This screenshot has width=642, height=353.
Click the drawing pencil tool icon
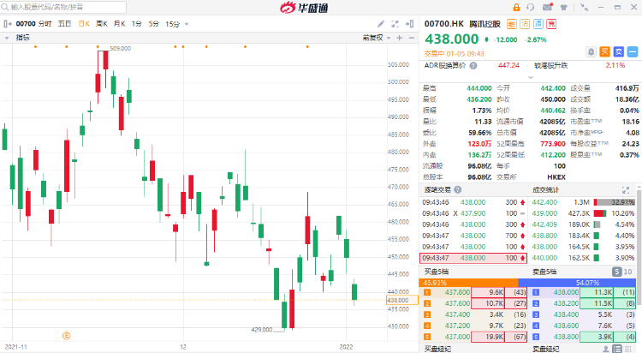381,24
